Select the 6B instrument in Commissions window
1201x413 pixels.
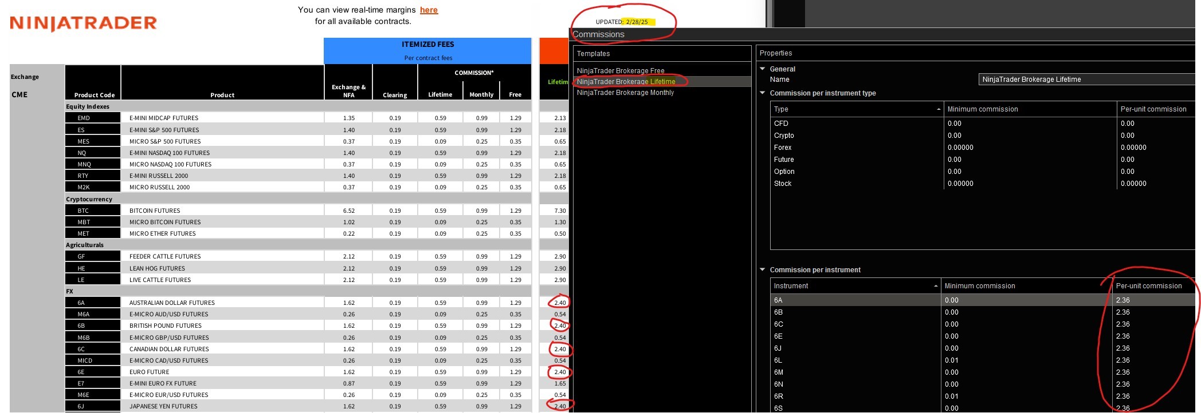tap(983, 312)
